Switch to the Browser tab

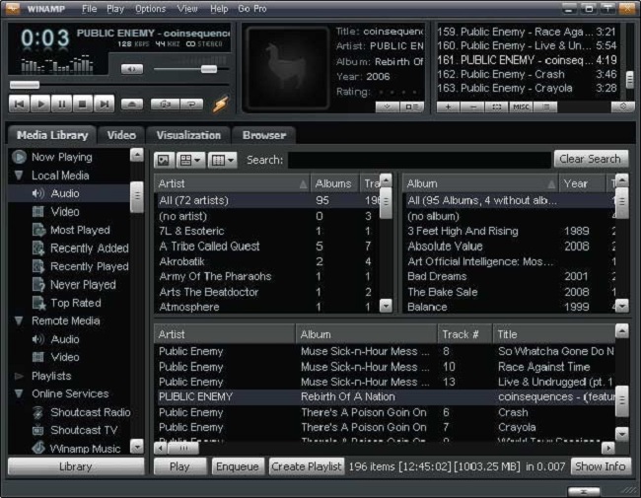(264, 135)
